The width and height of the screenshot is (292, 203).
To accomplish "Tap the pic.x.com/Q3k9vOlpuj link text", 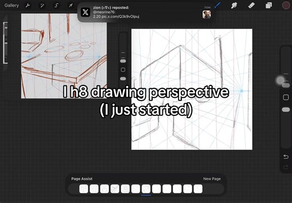I will coord(120,17).
